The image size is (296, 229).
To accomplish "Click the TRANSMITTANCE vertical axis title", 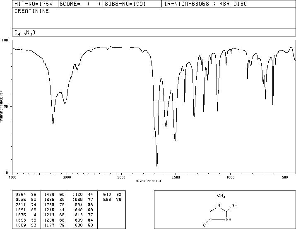I will tap(1, 107).
